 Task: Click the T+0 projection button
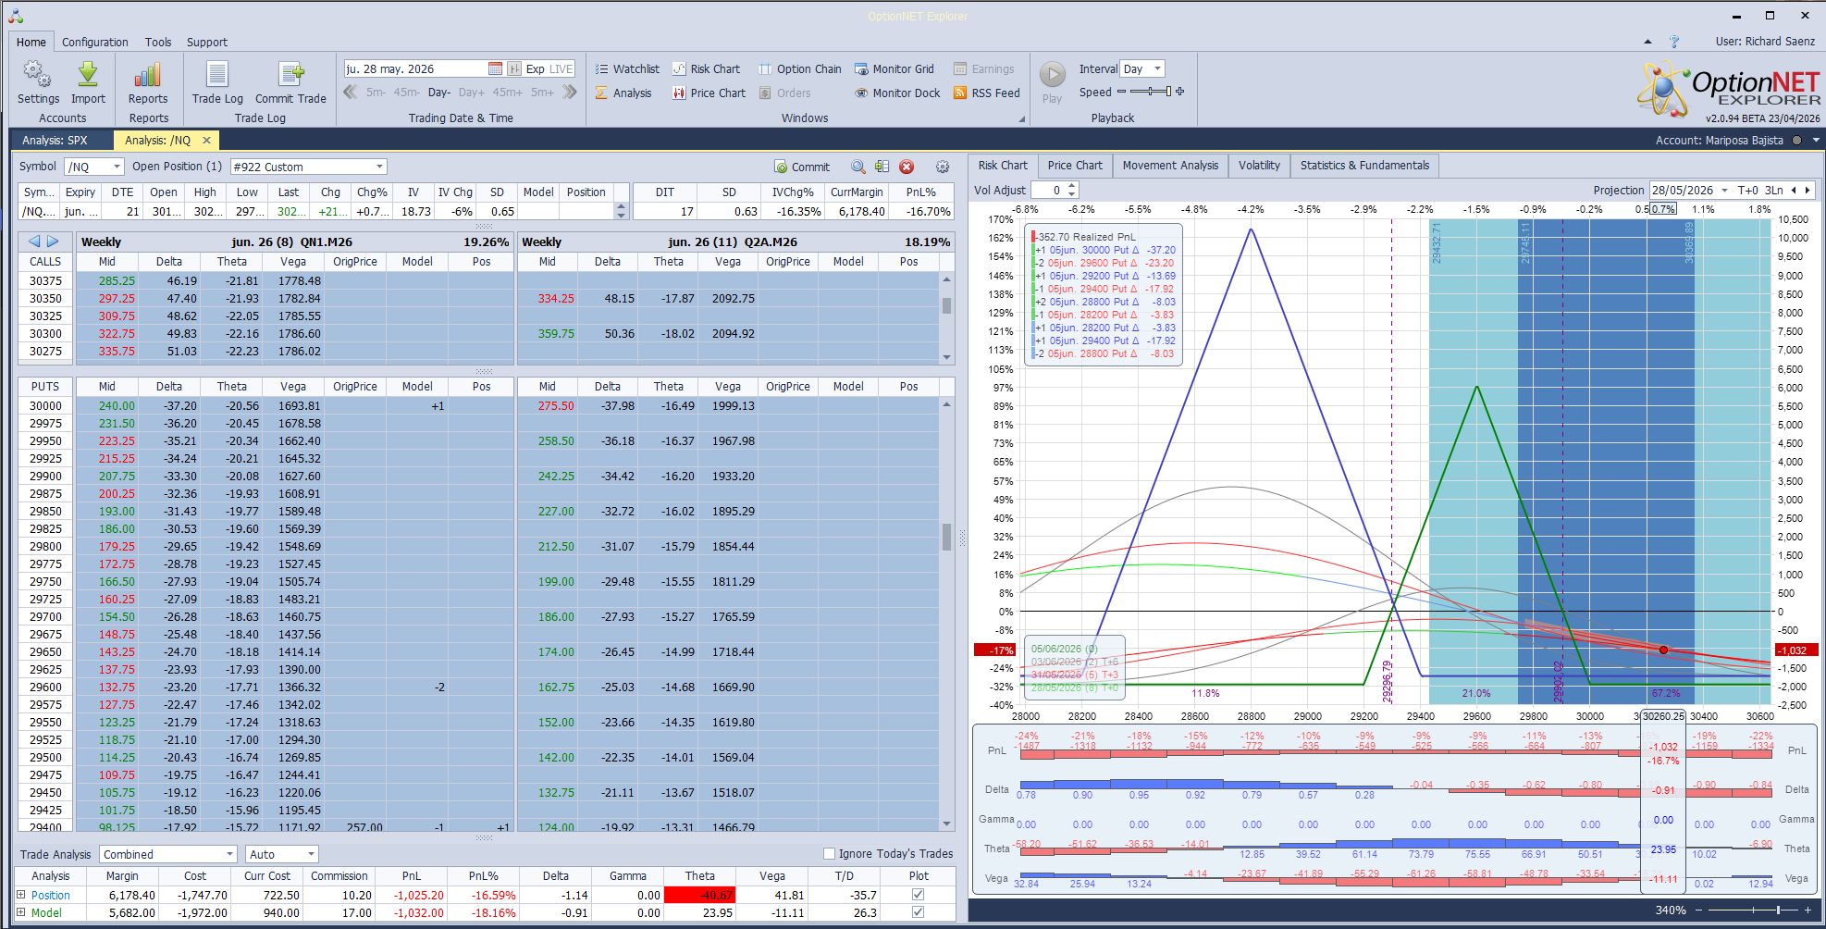point(1747,191)
